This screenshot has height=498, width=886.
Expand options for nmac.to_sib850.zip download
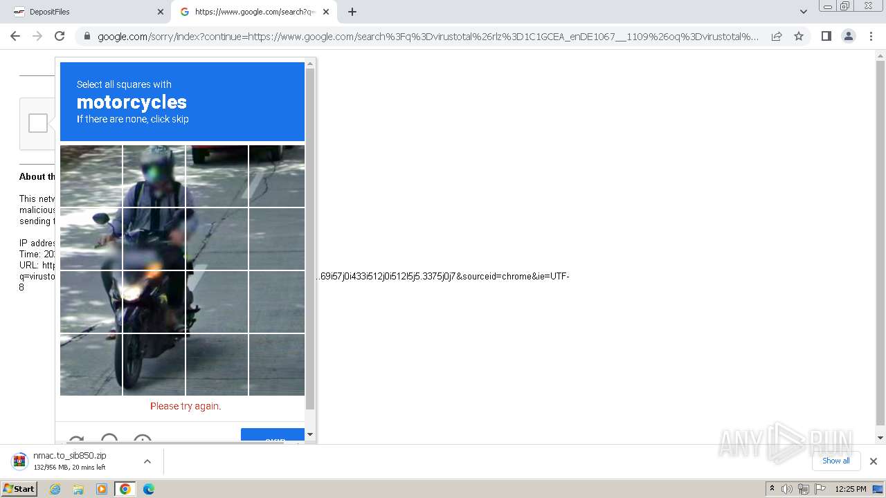(x=147, y=461)
